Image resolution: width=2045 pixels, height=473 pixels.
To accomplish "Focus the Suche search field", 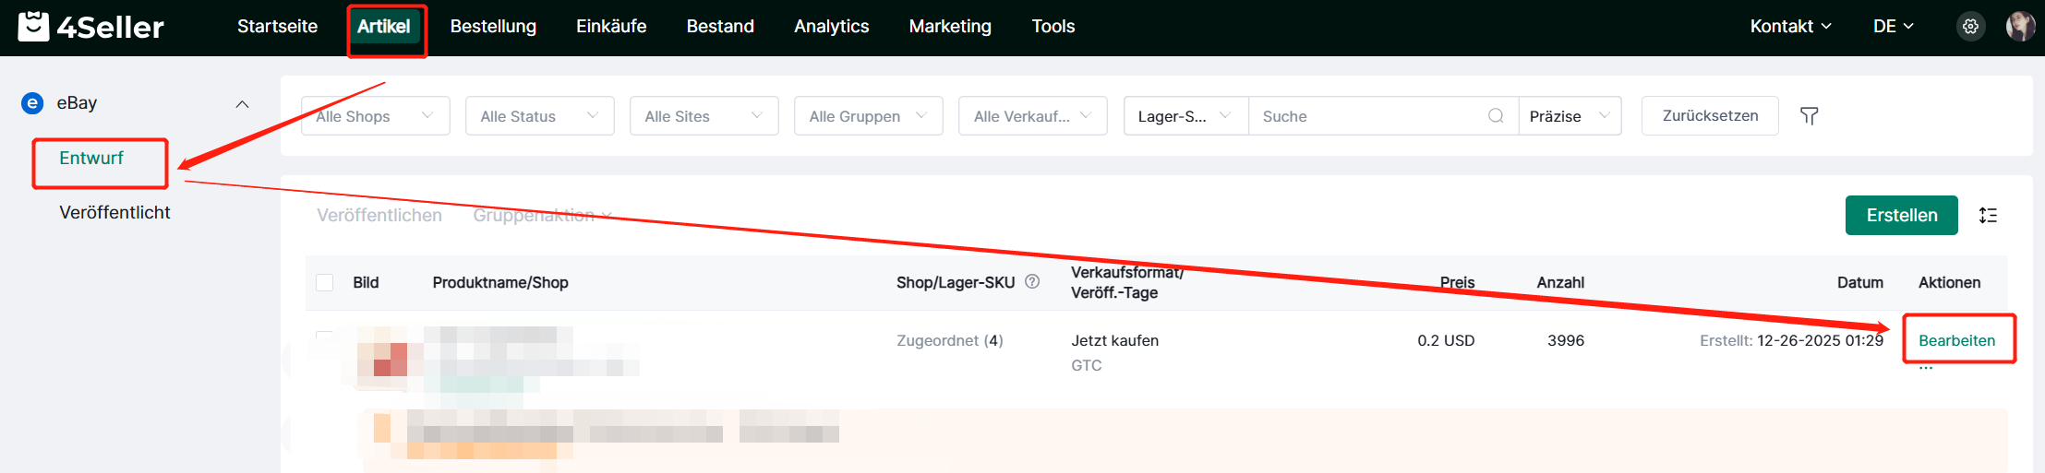I will [x=1371, y=116].
